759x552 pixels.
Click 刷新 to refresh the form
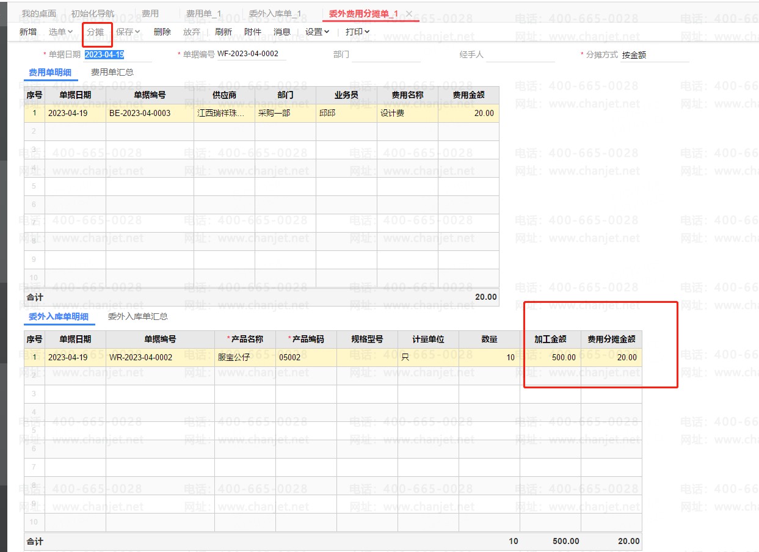pyautogui.click(x=223, y=32)
